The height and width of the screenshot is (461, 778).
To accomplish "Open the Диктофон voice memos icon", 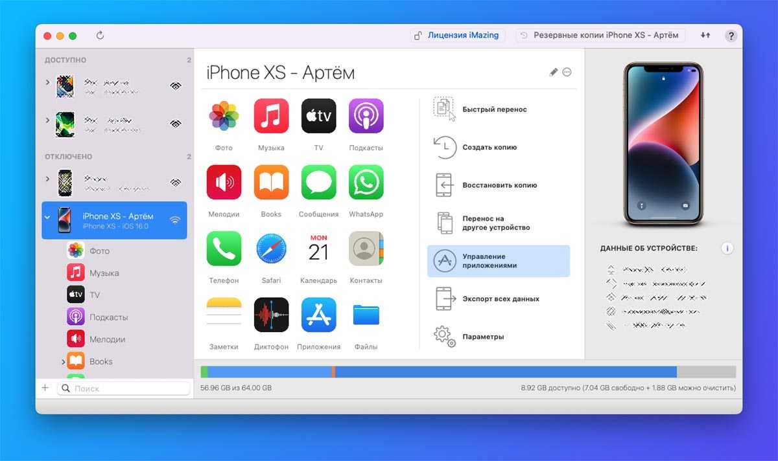I will (271, 315).
